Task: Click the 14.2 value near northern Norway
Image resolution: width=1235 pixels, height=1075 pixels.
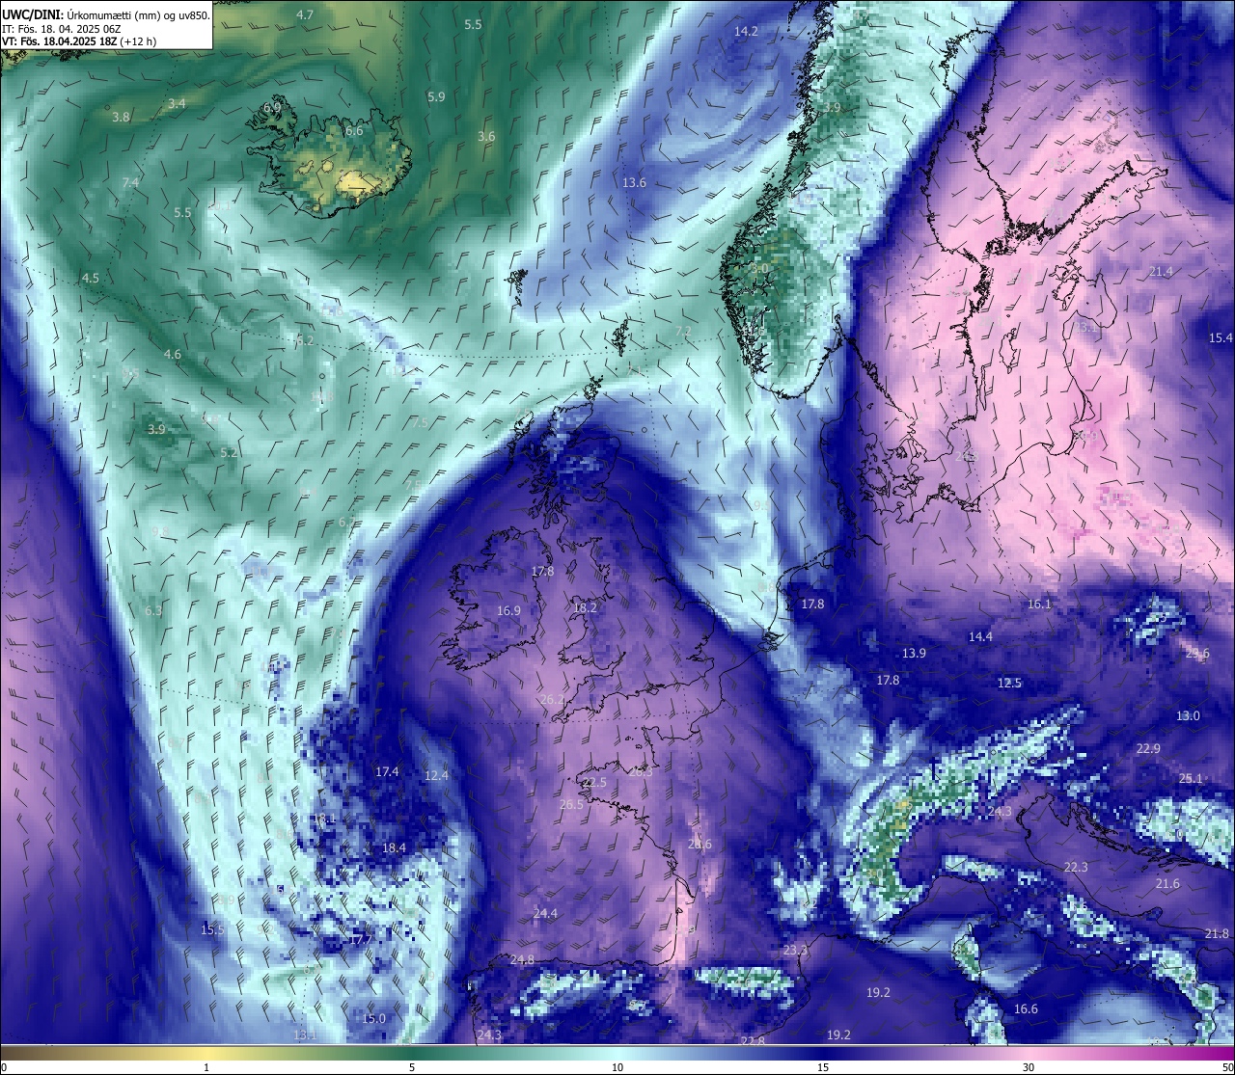Action: 746,31
